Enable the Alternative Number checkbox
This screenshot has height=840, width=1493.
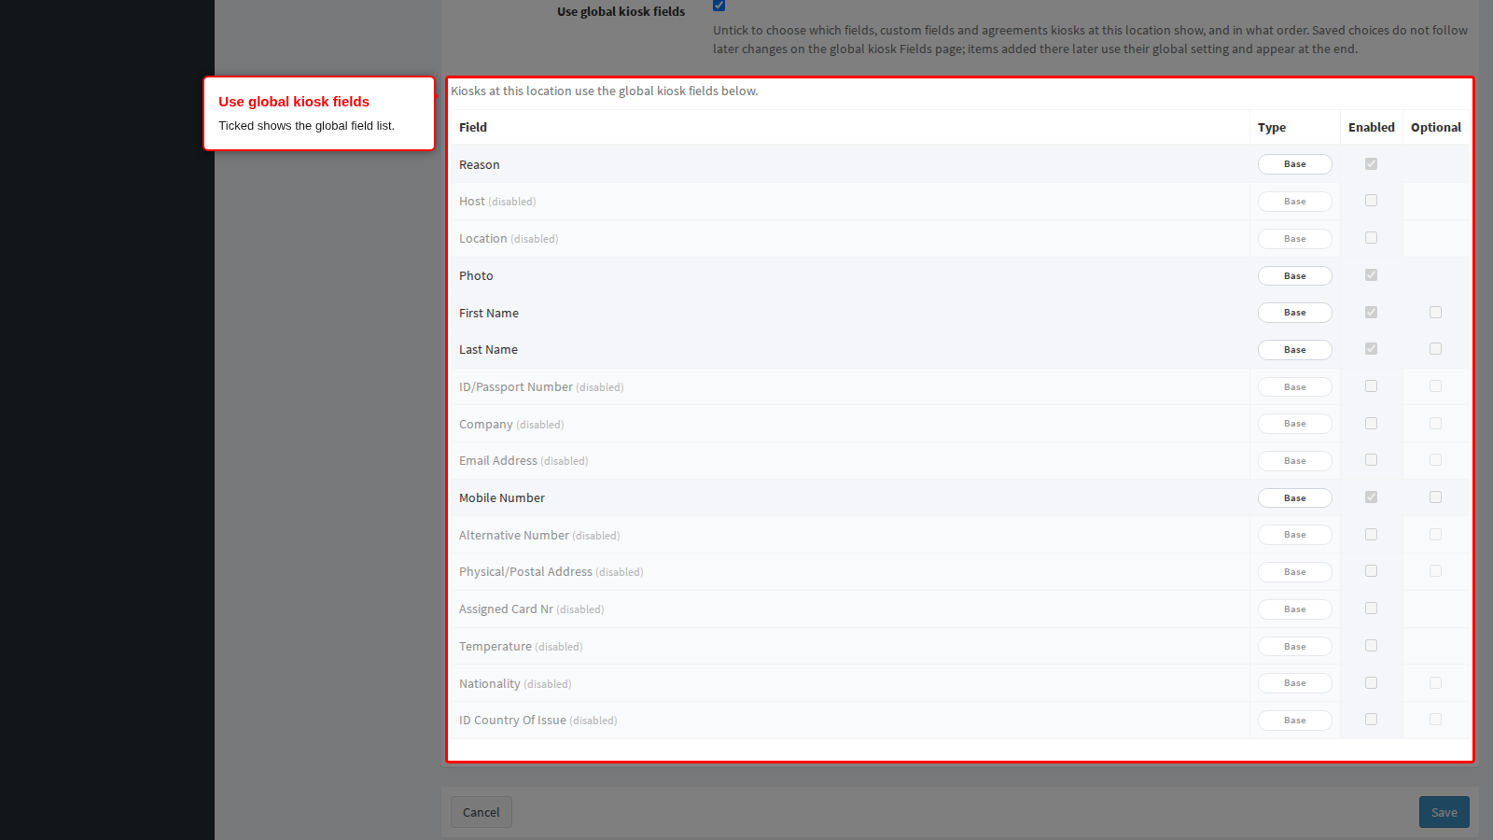point(1371,534)
